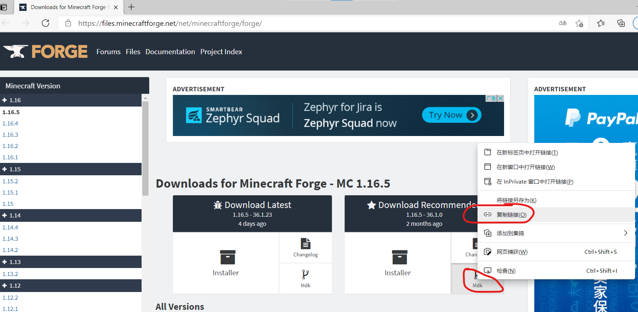Image resolution: width=638 pixels, height=312 pixels.
Task: Open the Documentation nav link
Action: [x=170, y=52]
